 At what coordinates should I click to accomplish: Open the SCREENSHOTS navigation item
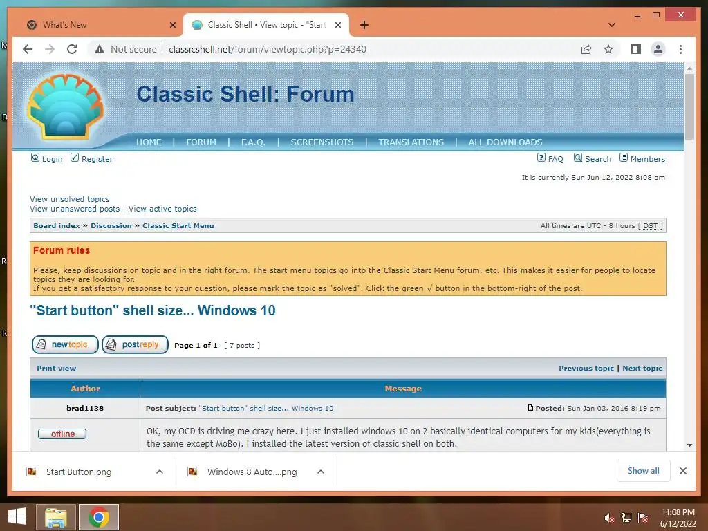pyautogui.click(x=322, y=142)
